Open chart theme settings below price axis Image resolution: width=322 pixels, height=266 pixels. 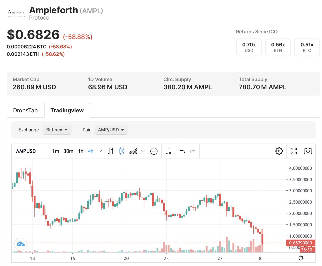point(301,258)
